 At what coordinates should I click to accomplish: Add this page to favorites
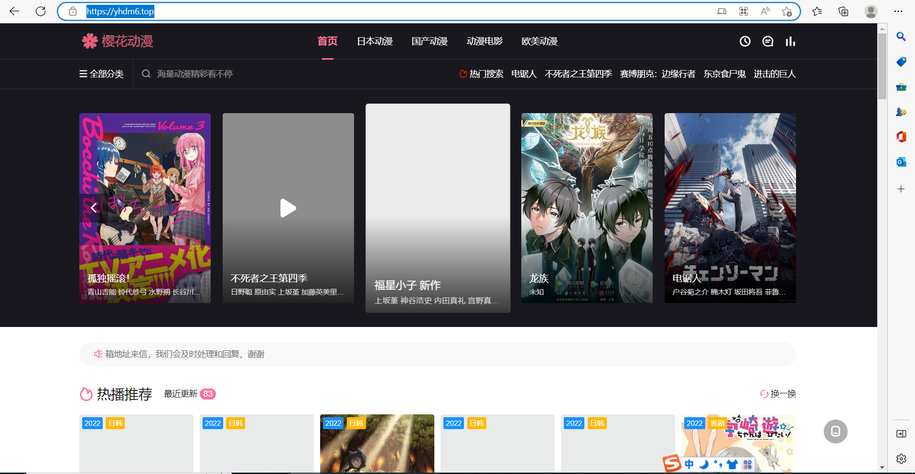[787, 11]
